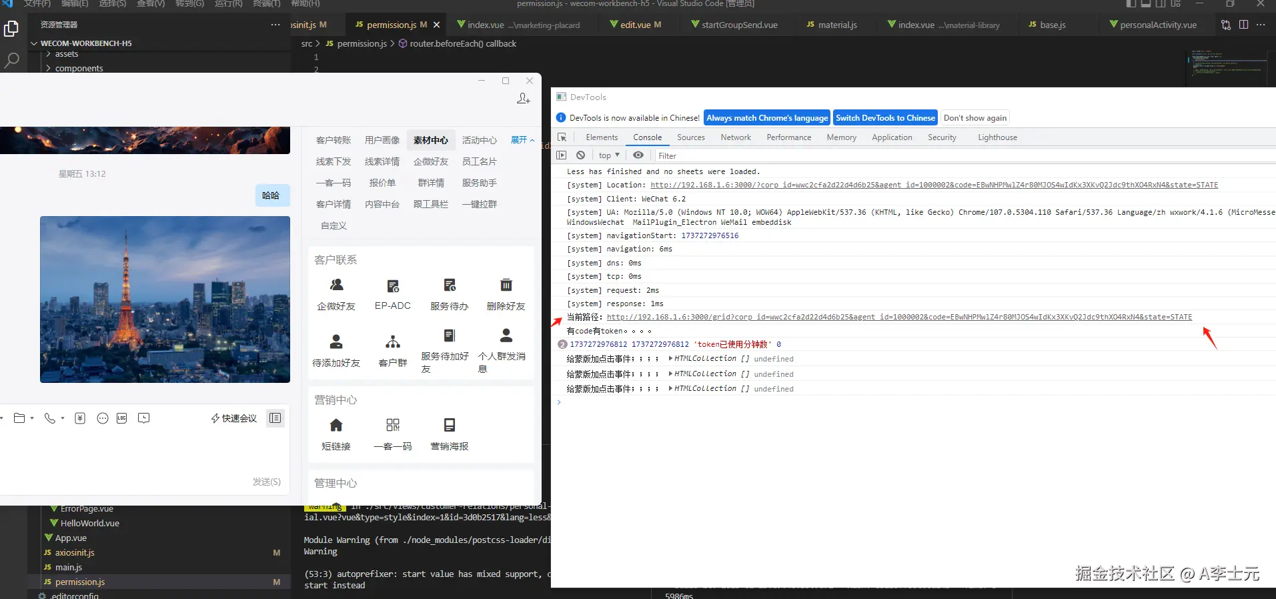Open App.vue in the file tree

[71, 538]
